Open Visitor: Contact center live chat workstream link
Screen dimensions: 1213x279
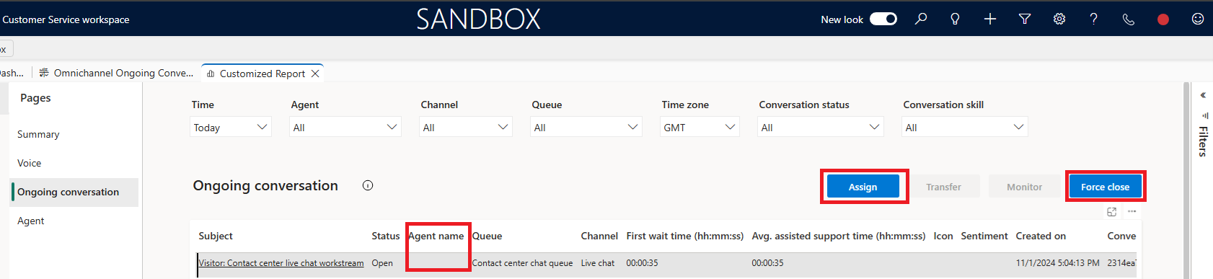point(281,263)
